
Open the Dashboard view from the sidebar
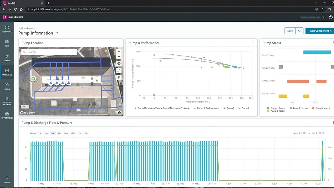[x=7, y=29]
